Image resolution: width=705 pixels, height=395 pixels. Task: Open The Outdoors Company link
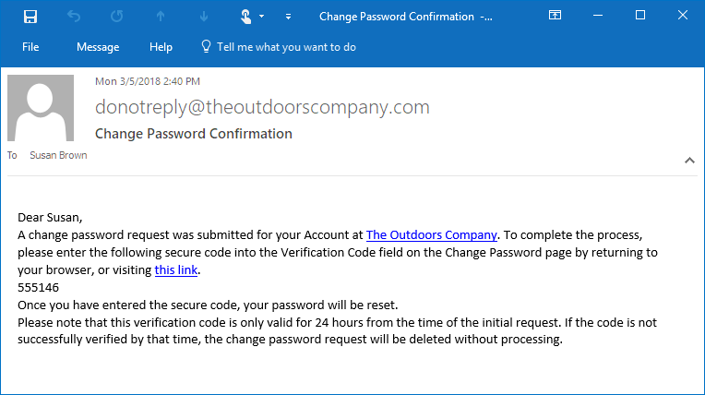point(431,235)
